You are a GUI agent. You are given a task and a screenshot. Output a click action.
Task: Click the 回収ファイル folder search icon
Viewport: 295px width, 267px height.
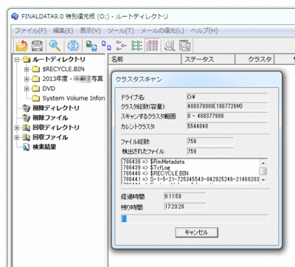tap(26, 137)
